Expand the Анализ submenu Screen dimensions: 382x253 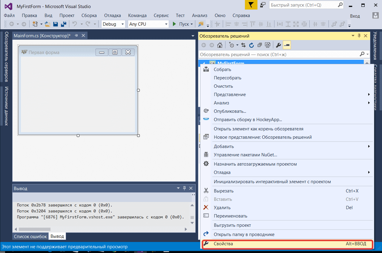[287, 103]
